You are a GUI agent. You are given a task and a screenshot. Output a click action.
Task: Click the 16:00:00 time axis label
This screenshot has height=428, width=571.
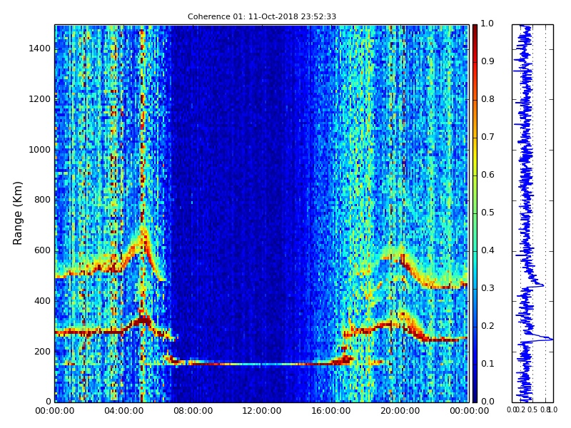coord(331,411)
